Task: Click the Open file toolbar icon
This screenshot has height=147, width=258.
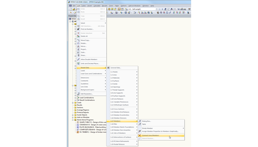Action: 74,9
